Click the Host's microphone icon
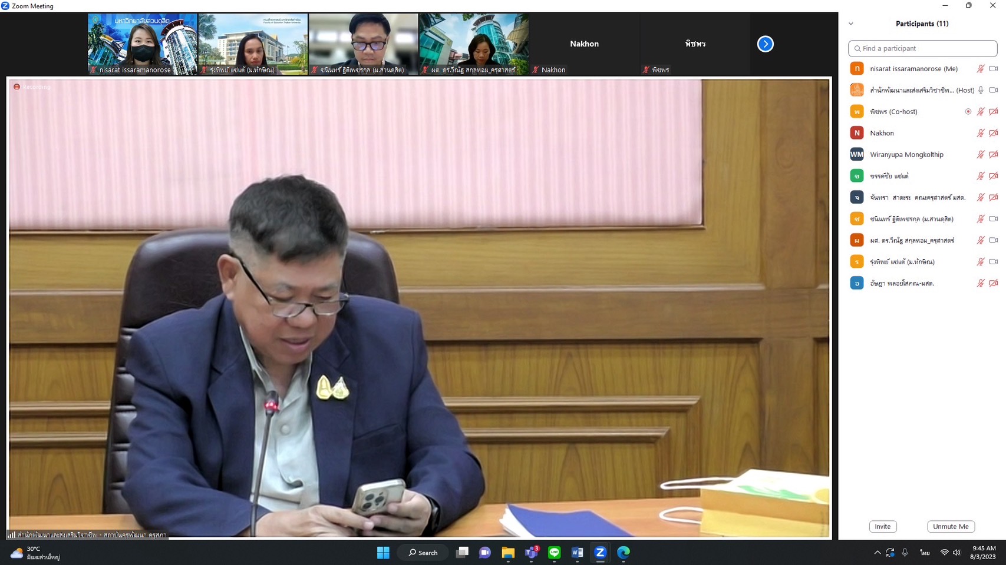Viewport: 1006px width, 565px height. point(981,90)
